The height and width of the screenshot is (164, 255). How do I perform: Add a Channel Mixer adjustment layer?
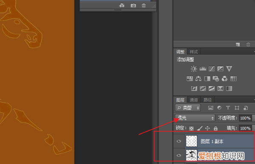[224, 79]
